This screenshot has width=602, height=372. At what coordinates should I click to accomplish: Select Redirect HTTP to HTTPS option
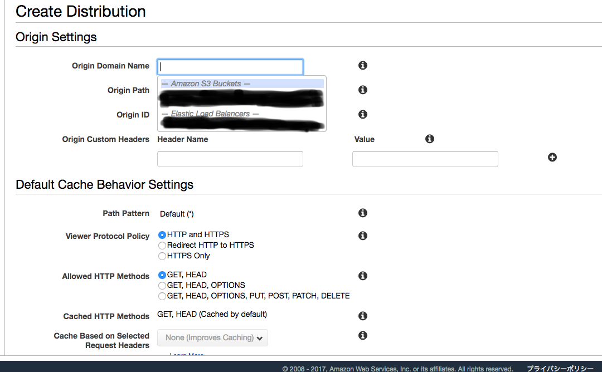(162, 246)
